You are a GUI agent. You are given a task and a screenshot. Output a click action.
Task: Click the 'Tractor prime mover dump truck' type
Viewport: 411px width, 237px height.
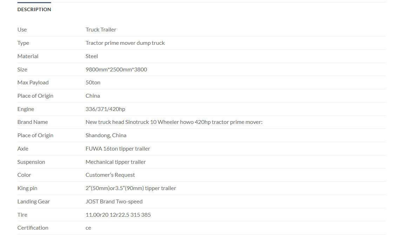[125, 43]
